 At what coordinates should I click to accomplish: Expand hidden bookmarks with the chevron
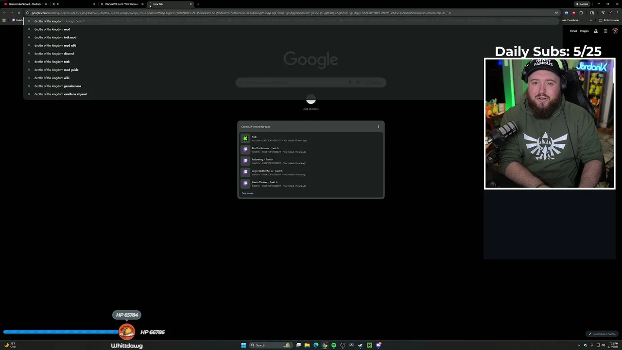(591, 20)
